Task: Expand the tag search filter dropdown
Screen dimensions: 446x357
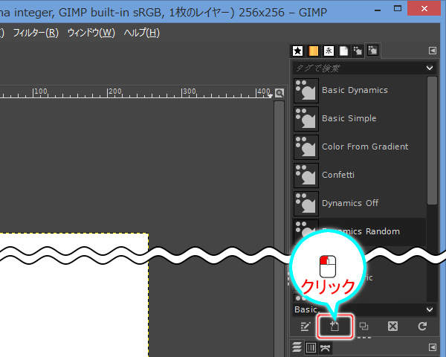Action: [x=429, y=68]
